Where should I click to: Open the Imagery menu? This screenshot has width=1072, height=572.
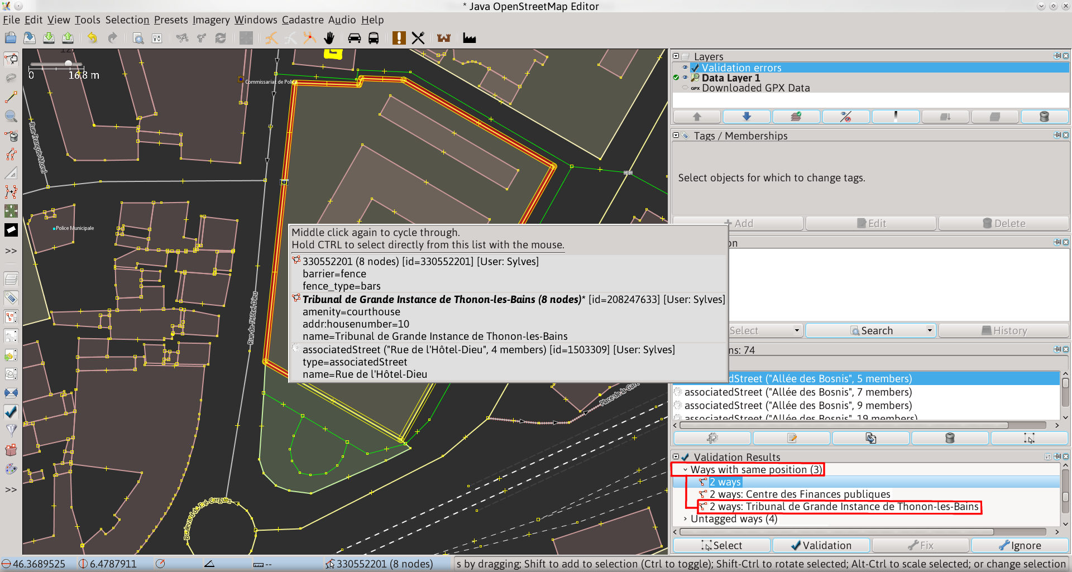click(x=211, y=20)
